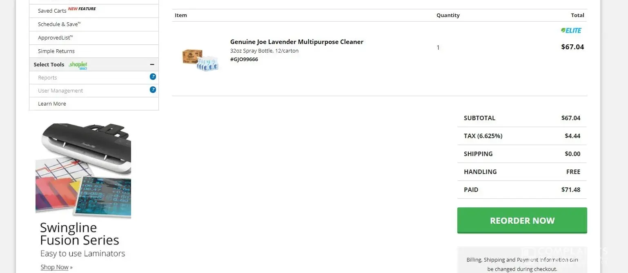
Task: Select the TAX (6.625%) label
Action: 483,136
